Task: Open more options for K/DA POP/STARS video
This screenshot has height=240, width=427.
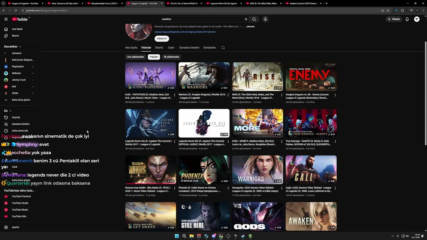Action: click(174, 95)
